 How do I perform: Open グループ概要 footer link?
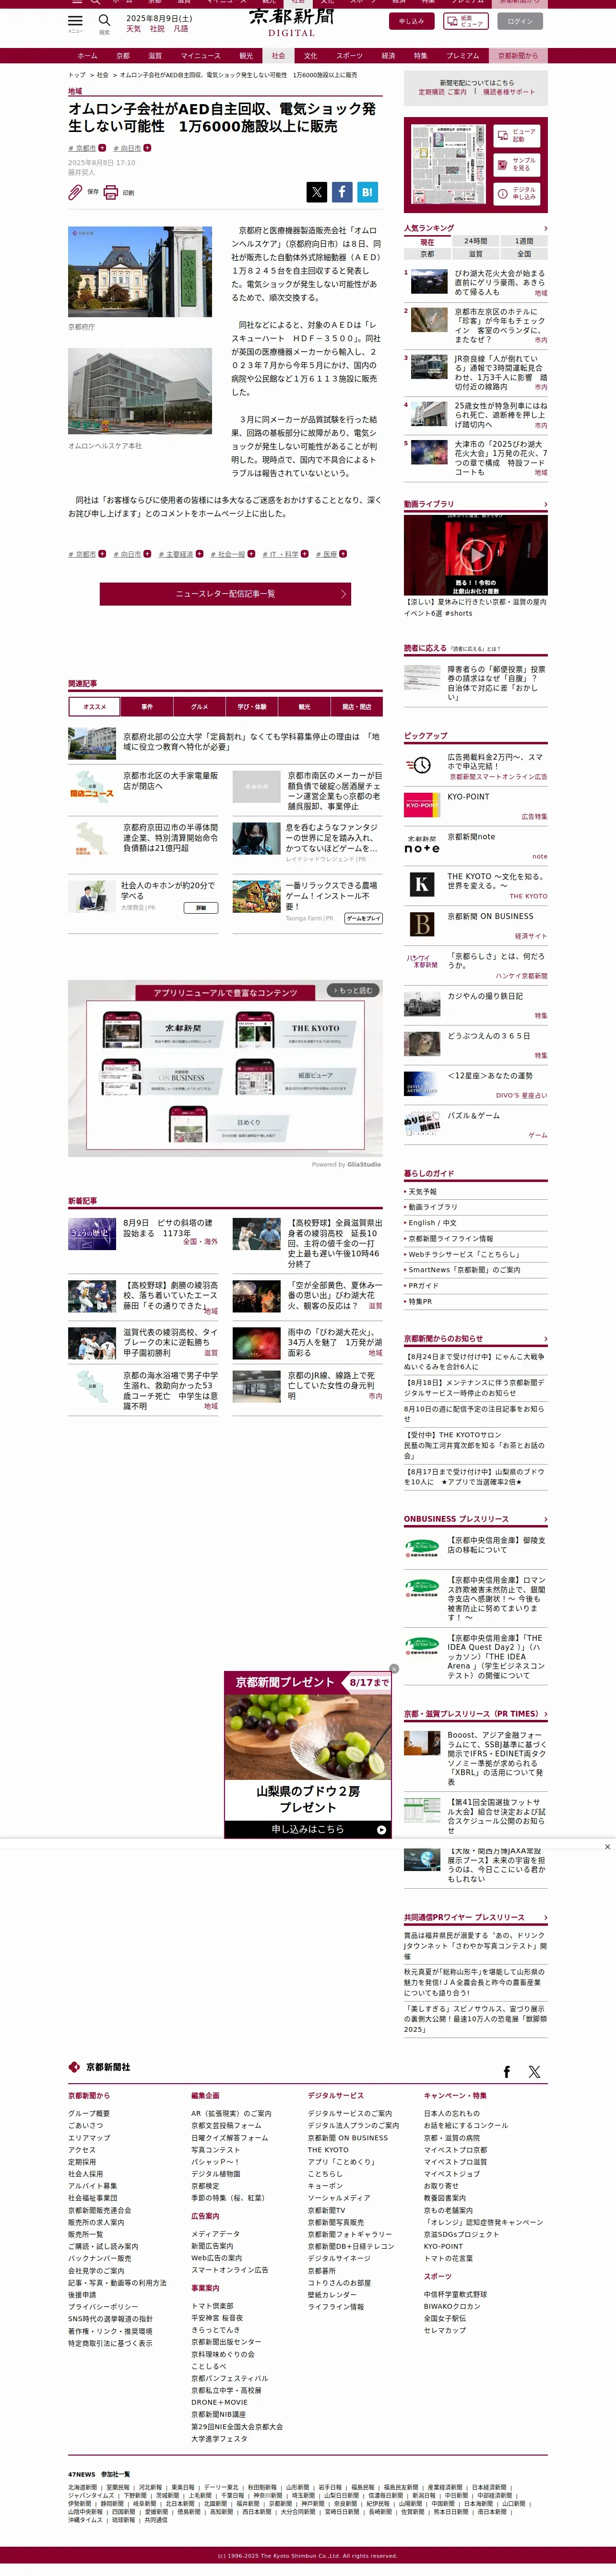click(x=89, y=2113)
